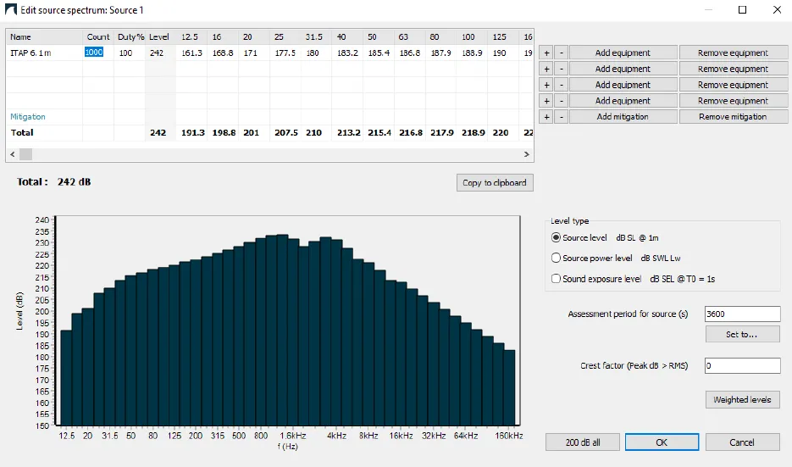Click the minus button in the first equipment row

pos(561,53)
